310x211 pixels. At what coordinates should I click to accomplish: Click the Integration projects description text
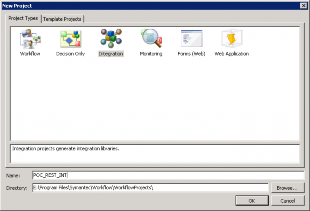click(66, 148)
